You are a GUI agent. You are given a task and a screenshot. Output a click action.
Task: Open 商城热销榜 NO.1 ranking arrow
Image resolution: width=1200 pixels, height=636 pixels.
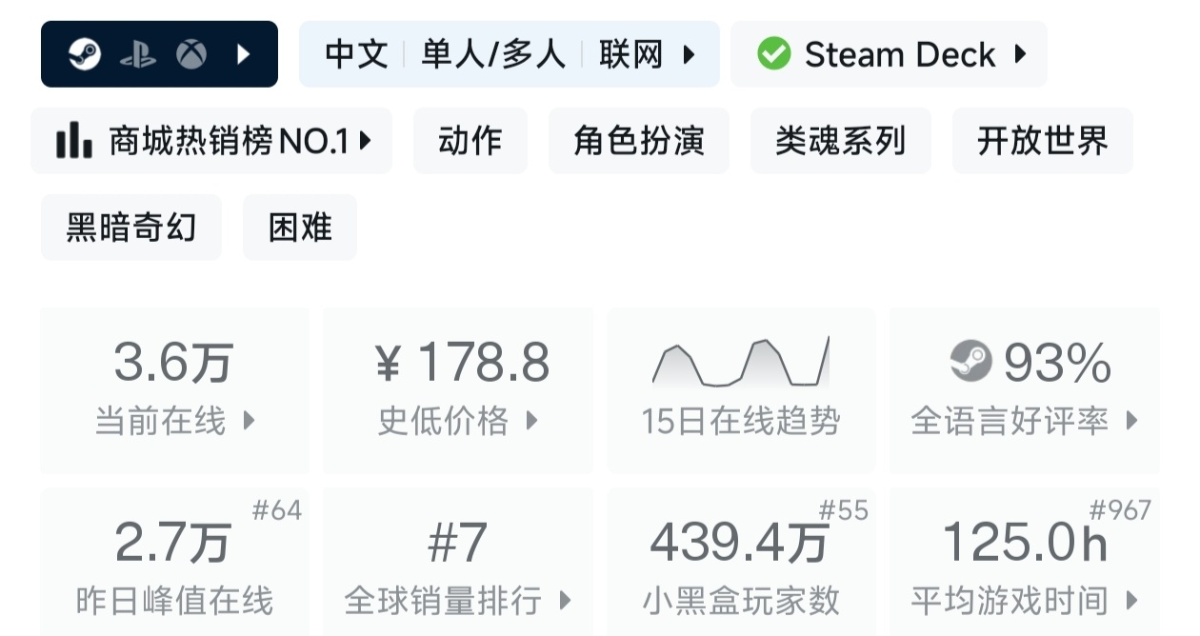[365, 141]
